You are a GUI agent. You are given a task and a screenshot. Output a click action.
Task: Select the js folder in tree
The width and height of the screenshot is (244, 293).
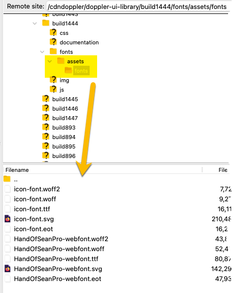62,90
